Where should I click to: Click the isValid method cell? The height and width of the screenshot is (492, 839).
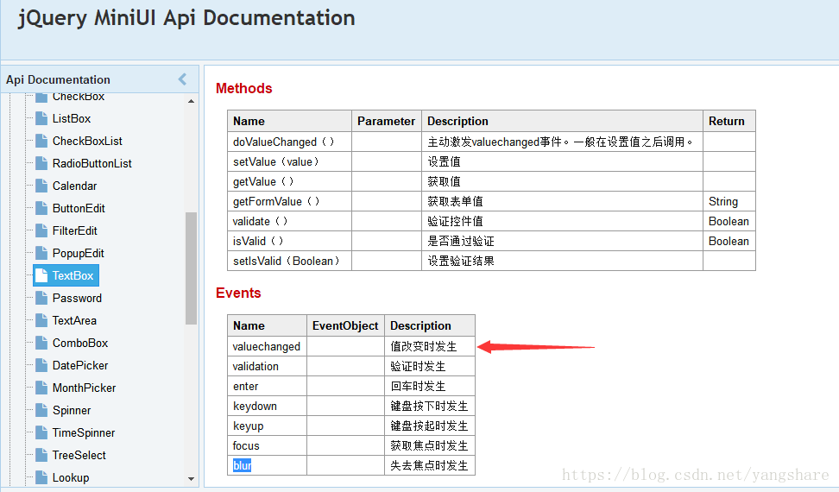289,241
